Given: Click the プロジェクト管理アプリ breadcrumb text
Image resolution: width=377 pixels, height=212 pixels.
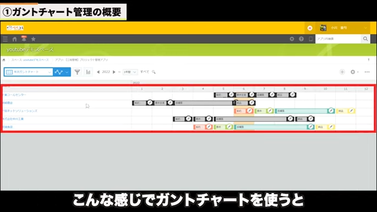Looking at the screenshot, I should (81, 60).
